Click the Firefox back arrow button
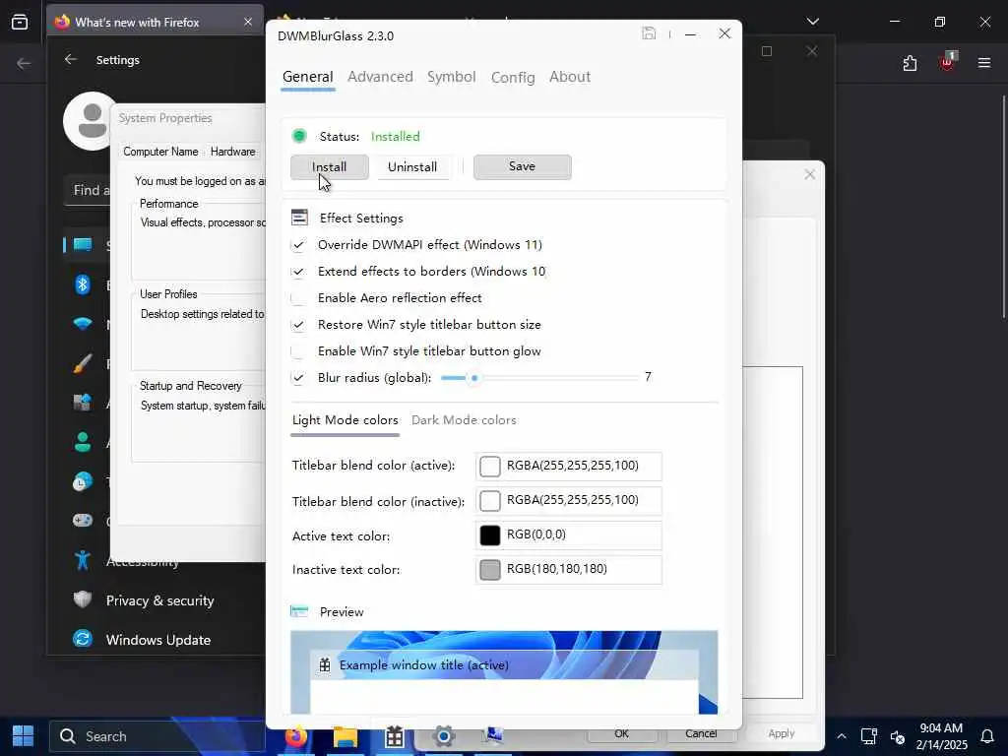The width and height of the screenshot is (1008, 756). coord(24,63)
